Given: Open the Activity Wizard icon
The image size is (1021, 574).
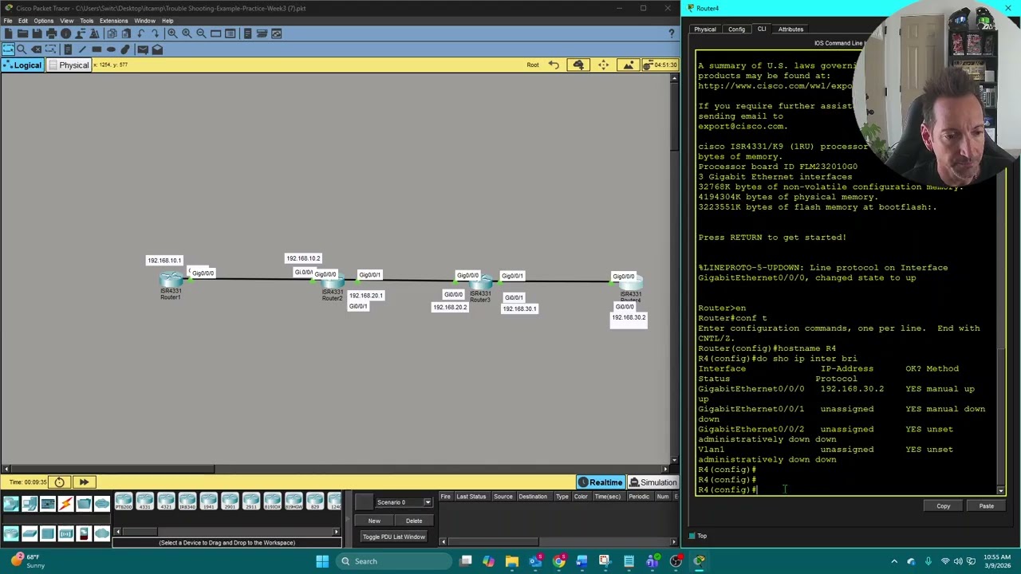Looking at the screenshot, I should coord(94,33).
